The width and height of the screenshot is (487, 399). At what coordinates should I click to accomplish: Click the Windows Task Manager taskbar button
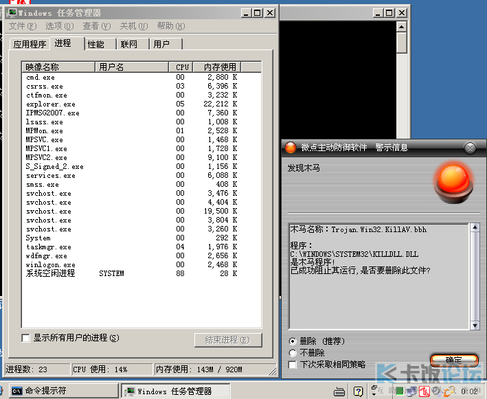point(175,391)
